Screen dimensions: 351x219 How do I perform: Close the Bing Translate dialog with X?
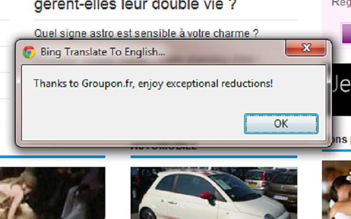[306, 48]
